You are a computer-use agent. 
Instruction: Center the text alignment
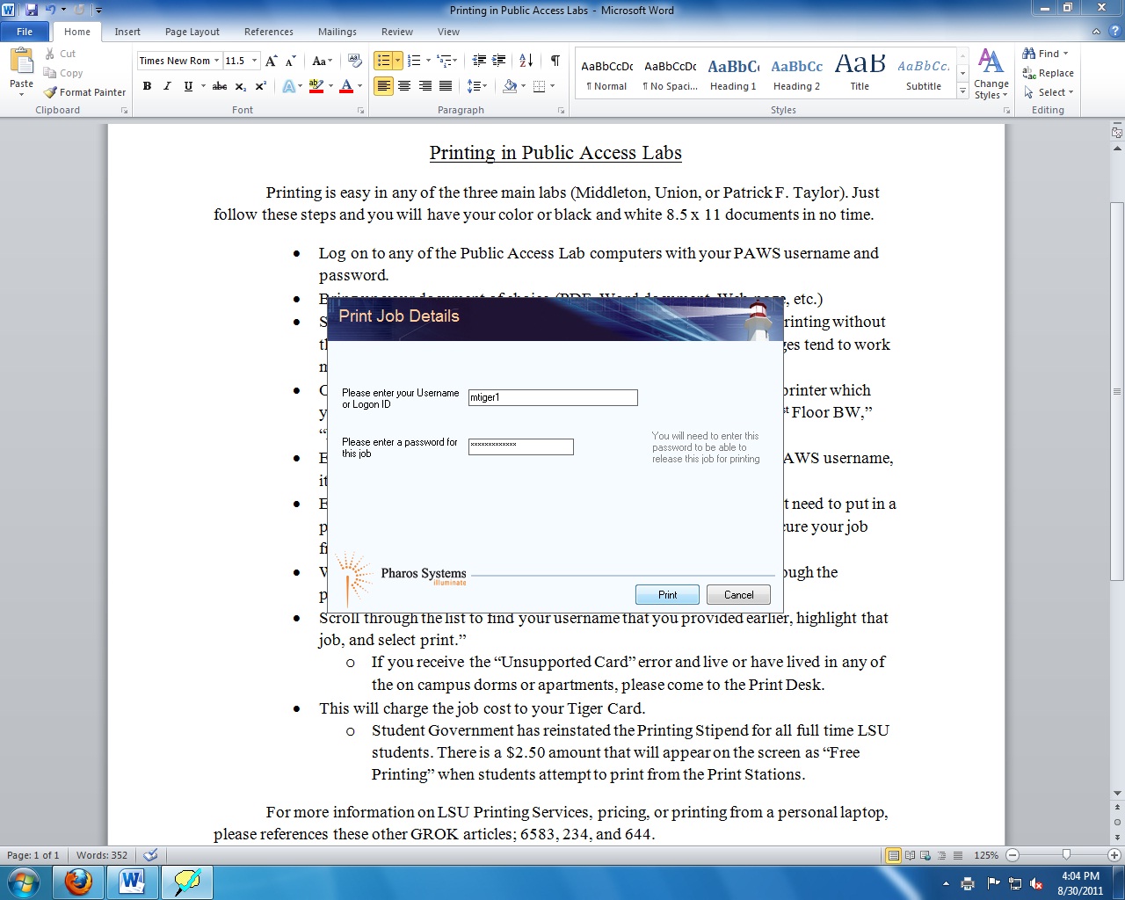[x=404, y=86]
